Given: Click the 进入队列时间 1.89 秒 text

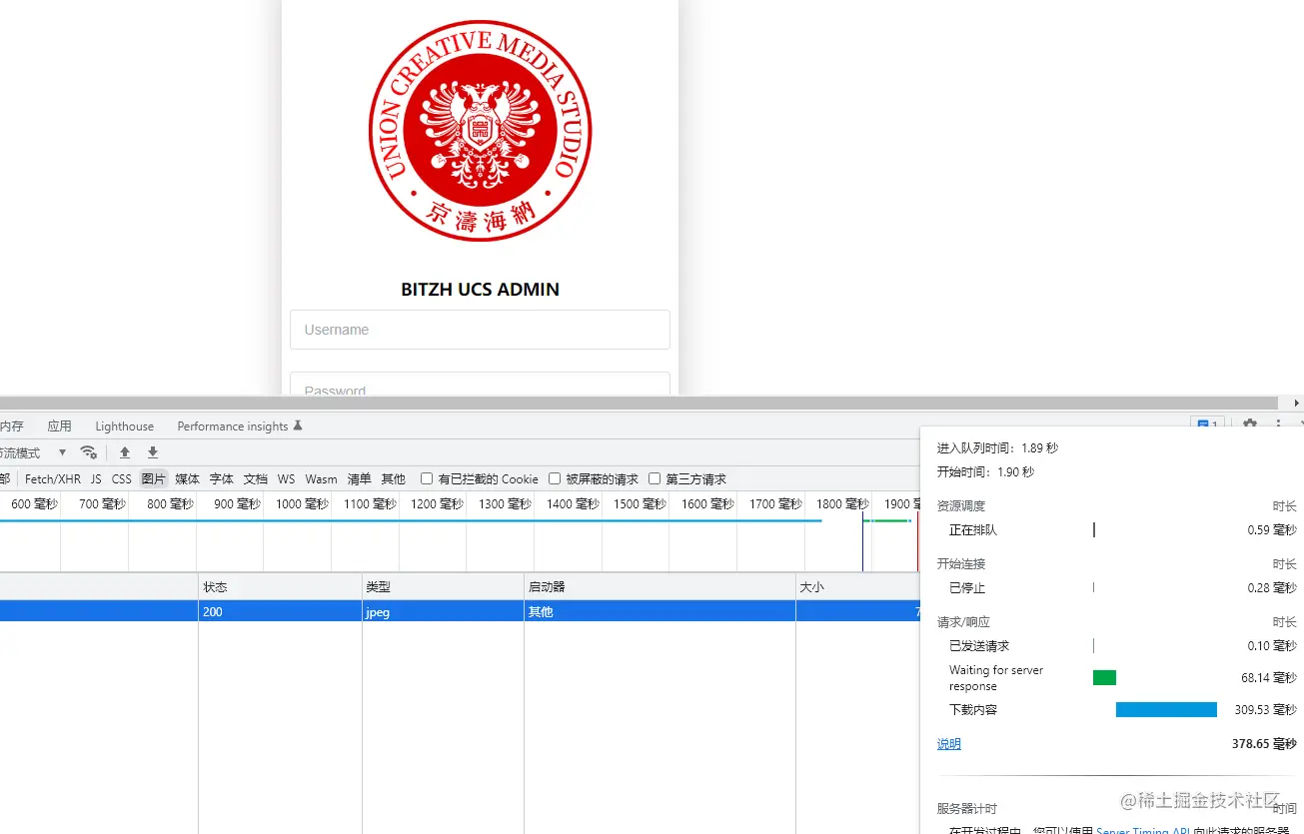Looking at the screenshot, I should click(x=997, y=448).
